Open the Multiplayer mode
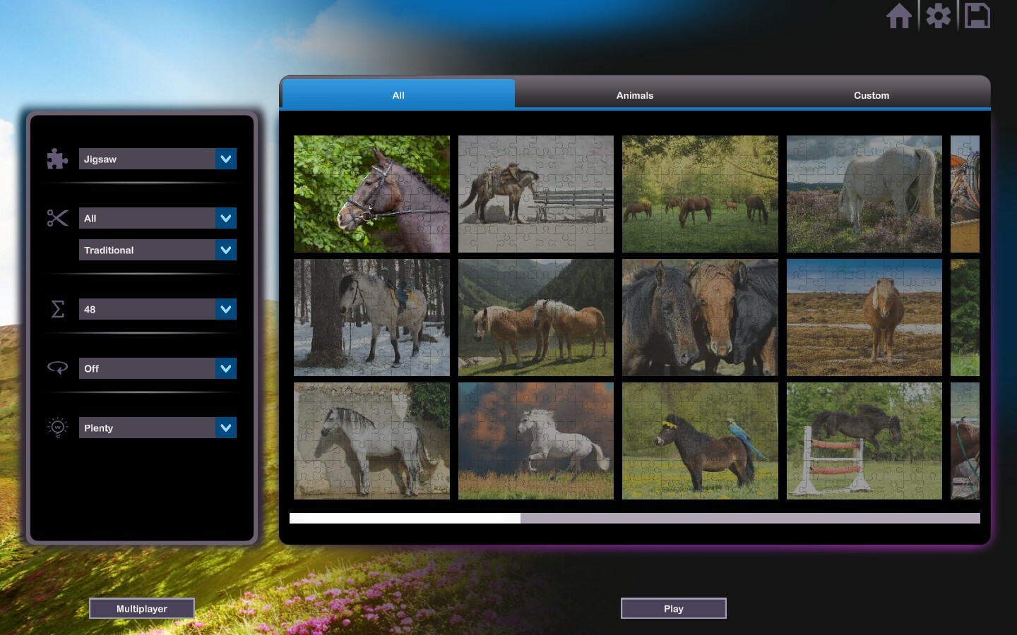Image resolution: width=1017 pixels, height=635 pixels. [141, 608]
